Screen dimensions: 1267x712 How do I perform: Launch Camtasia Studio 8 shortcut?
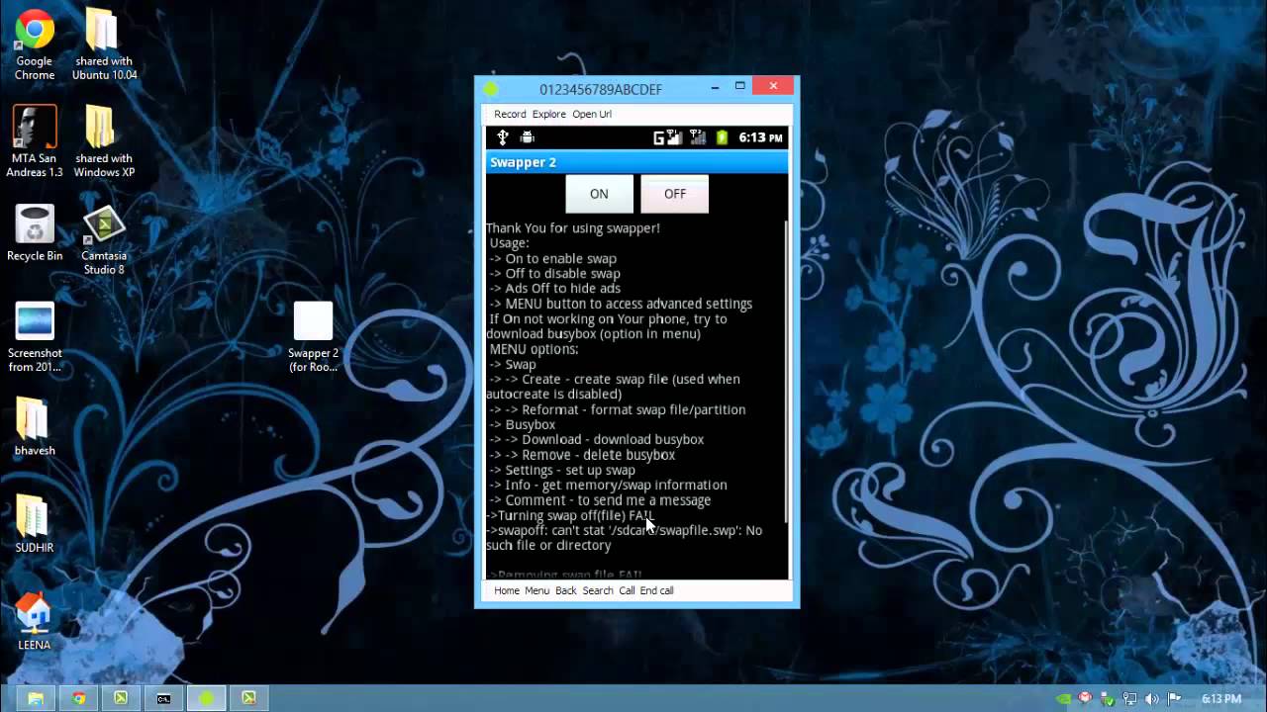104,241
